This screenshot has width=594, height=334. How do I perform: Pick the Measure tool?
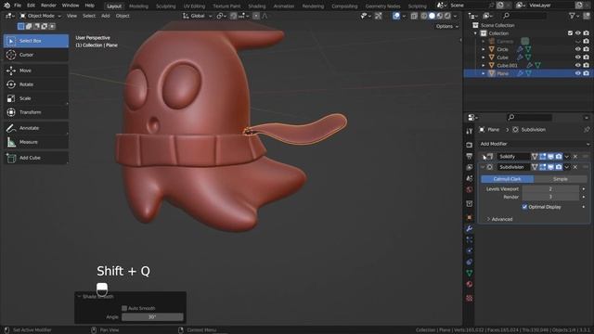36,142
